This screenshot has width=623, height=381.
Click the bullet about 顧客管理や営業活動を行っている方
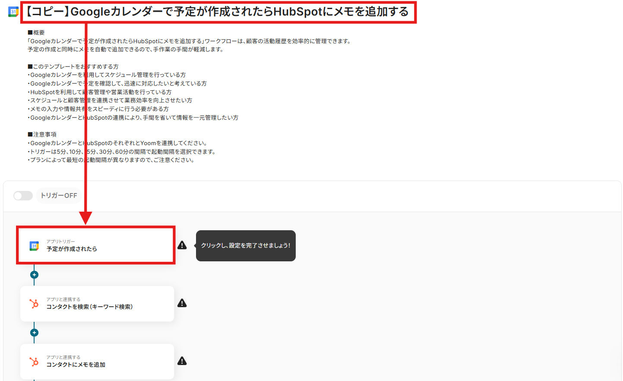coord(99,92)
